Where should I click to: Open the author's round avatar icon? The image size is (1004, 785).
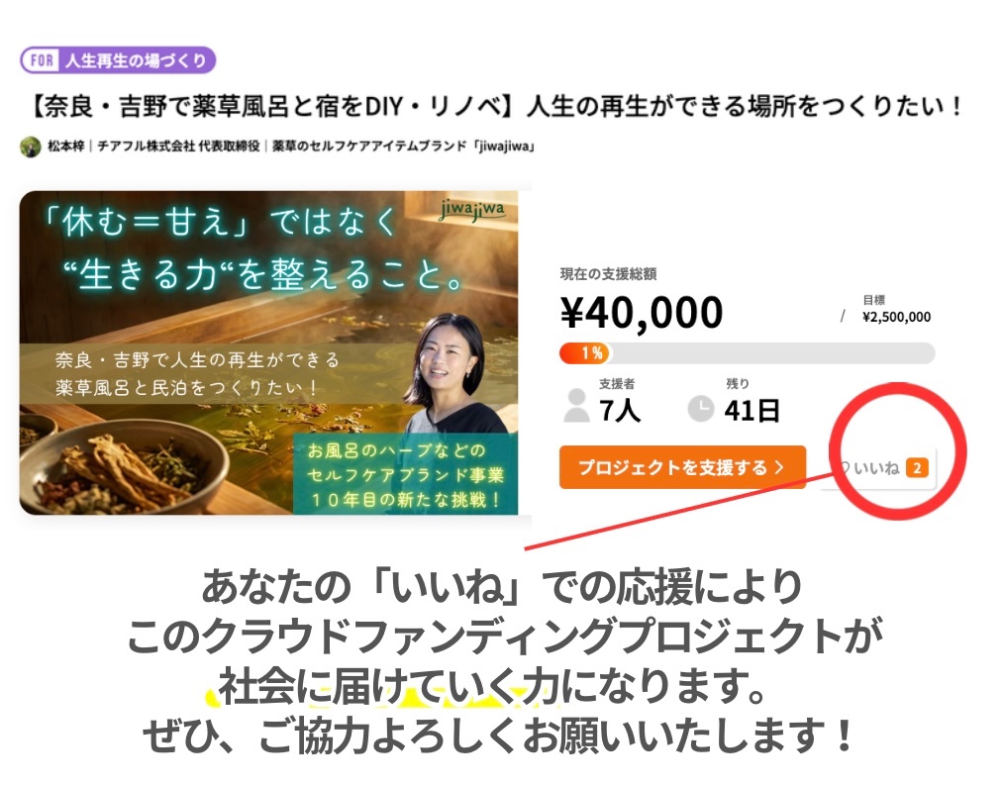(x=30, y=147)
